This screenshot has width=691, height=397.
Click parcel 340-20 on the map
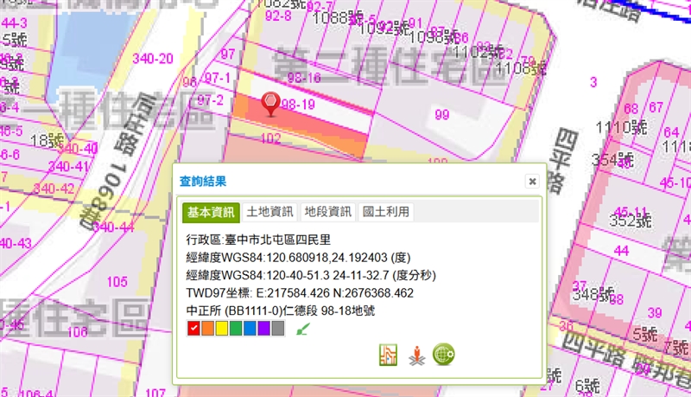[x=155, y=59]
